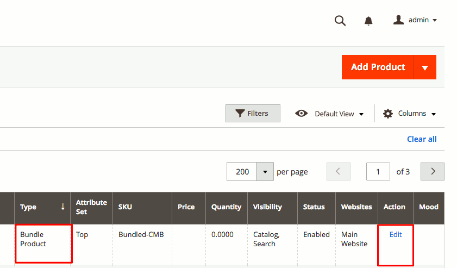457x268 pixels.
Task: Sort by the Visibility column header
Action: (x=272, y=207)
